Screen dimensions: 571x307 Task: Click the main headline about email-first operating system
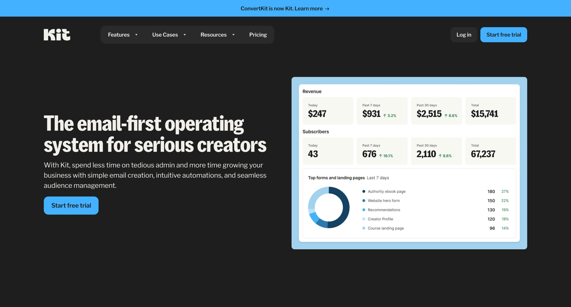coord(155,134)
